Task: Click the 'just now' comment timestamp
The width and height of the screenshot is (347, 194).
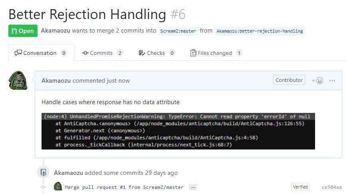Action: [x=118, y=81]
